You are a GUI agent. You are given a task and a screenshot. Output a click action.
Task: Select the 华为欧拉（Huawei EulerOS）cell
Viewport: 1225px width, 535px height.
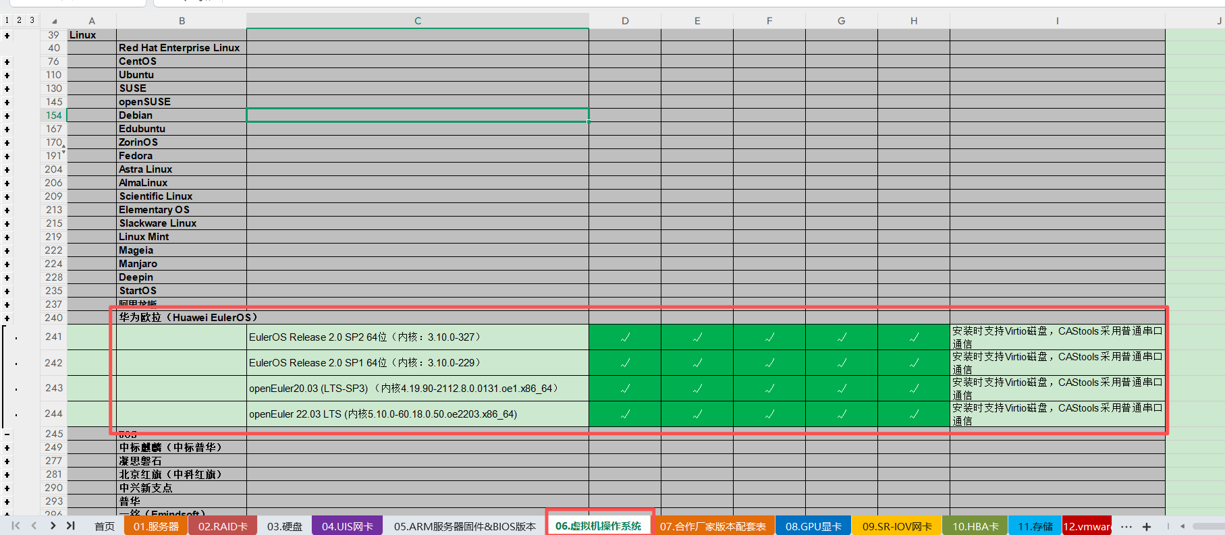click(x=182, y=318)
